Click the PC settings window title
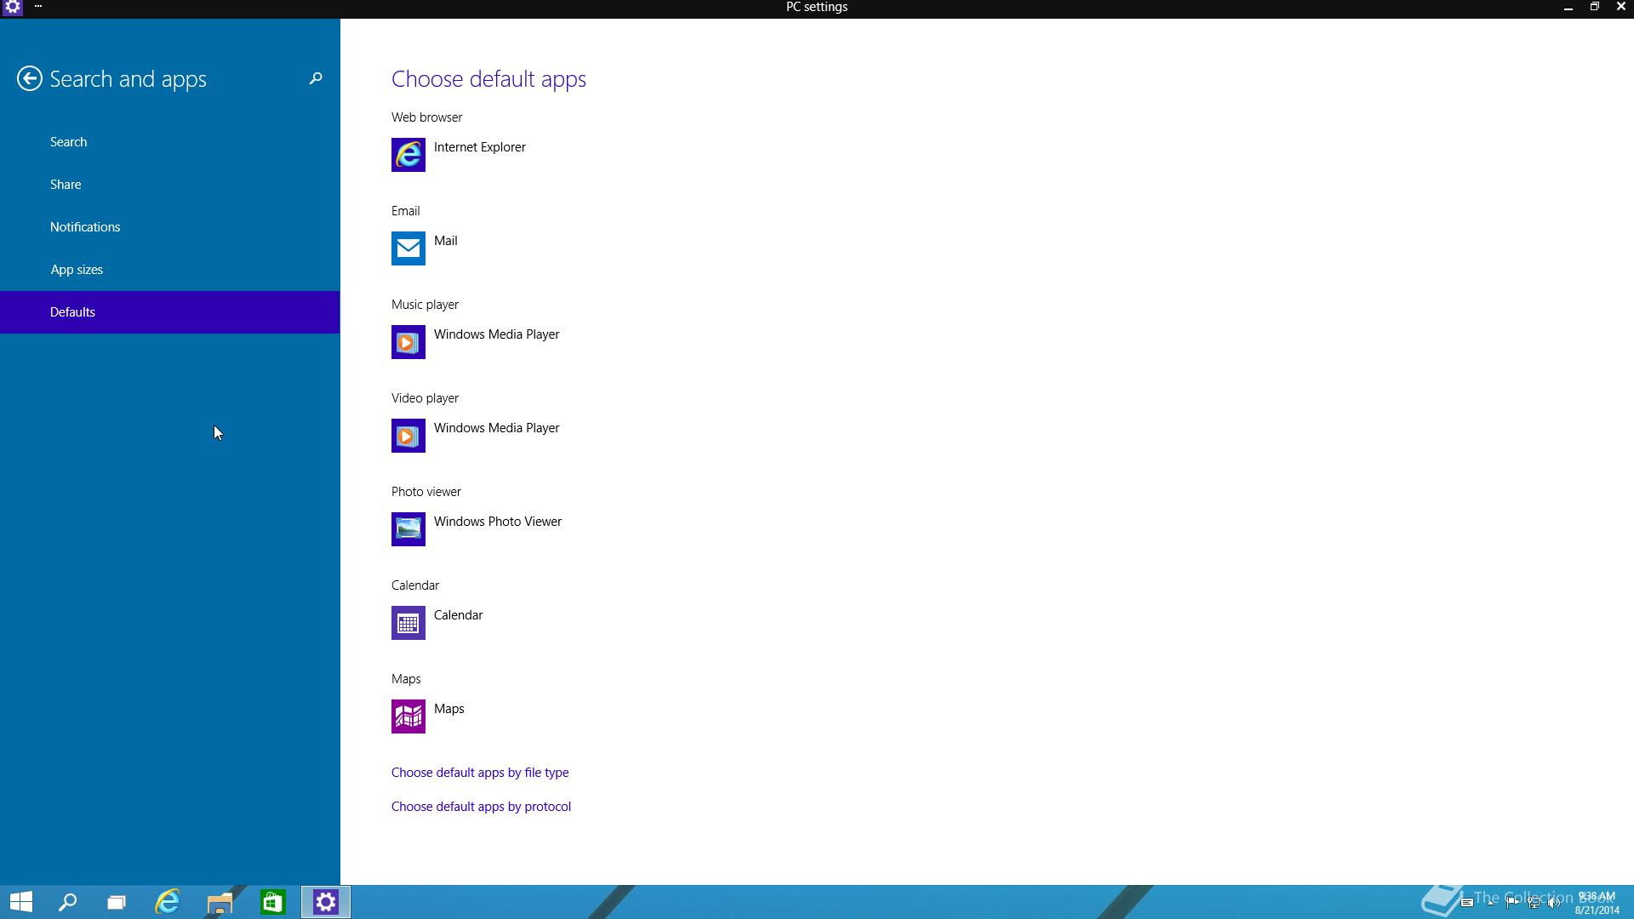 [x=817, y=7]
